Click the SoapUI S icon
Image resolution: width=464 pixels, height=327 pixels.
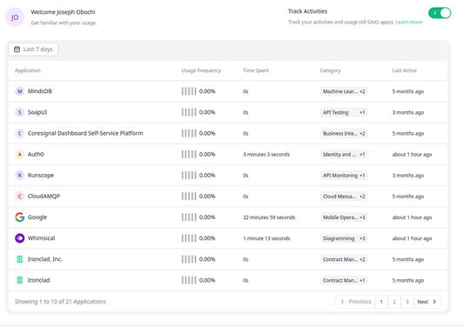(x=19, y=112)
